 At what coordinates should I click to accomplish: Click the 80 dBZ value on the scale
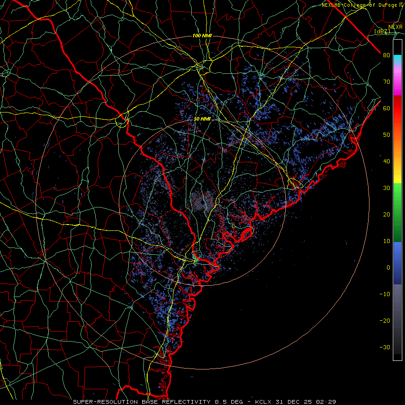coord(387,55)
